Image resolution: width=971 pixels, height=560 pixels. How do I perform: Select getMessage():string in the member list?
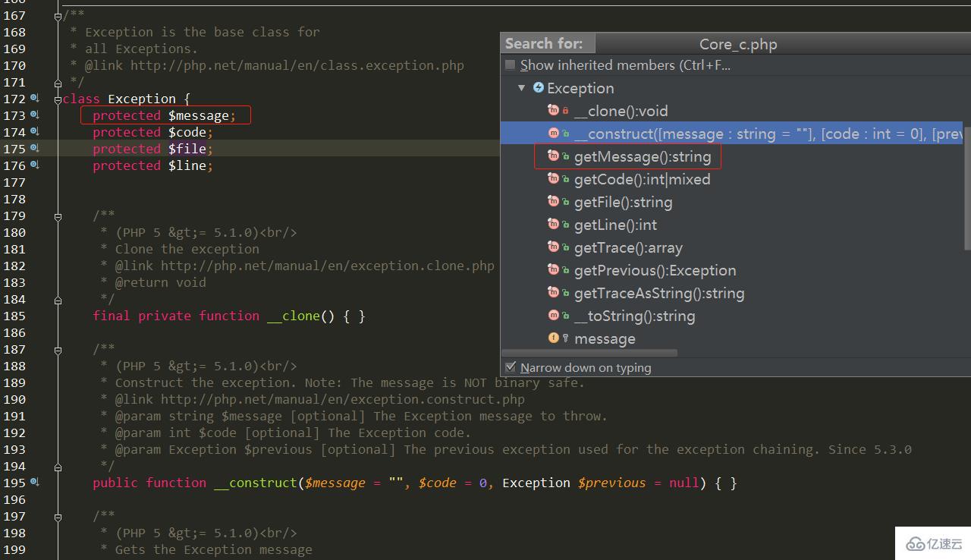tap(643, 157)
